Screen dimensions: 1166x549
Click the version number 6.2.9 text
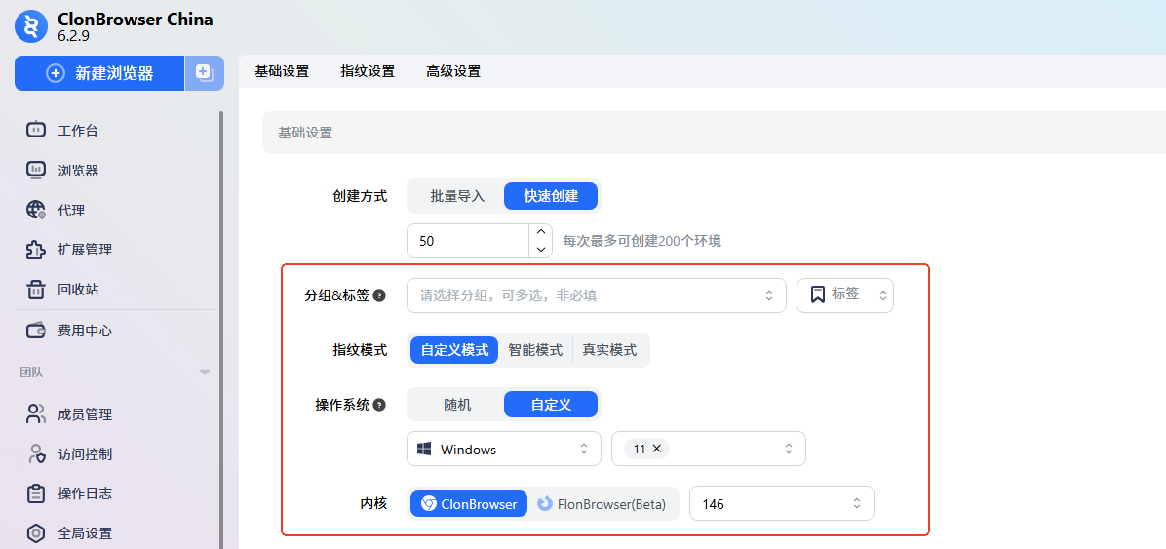(74, 36)
